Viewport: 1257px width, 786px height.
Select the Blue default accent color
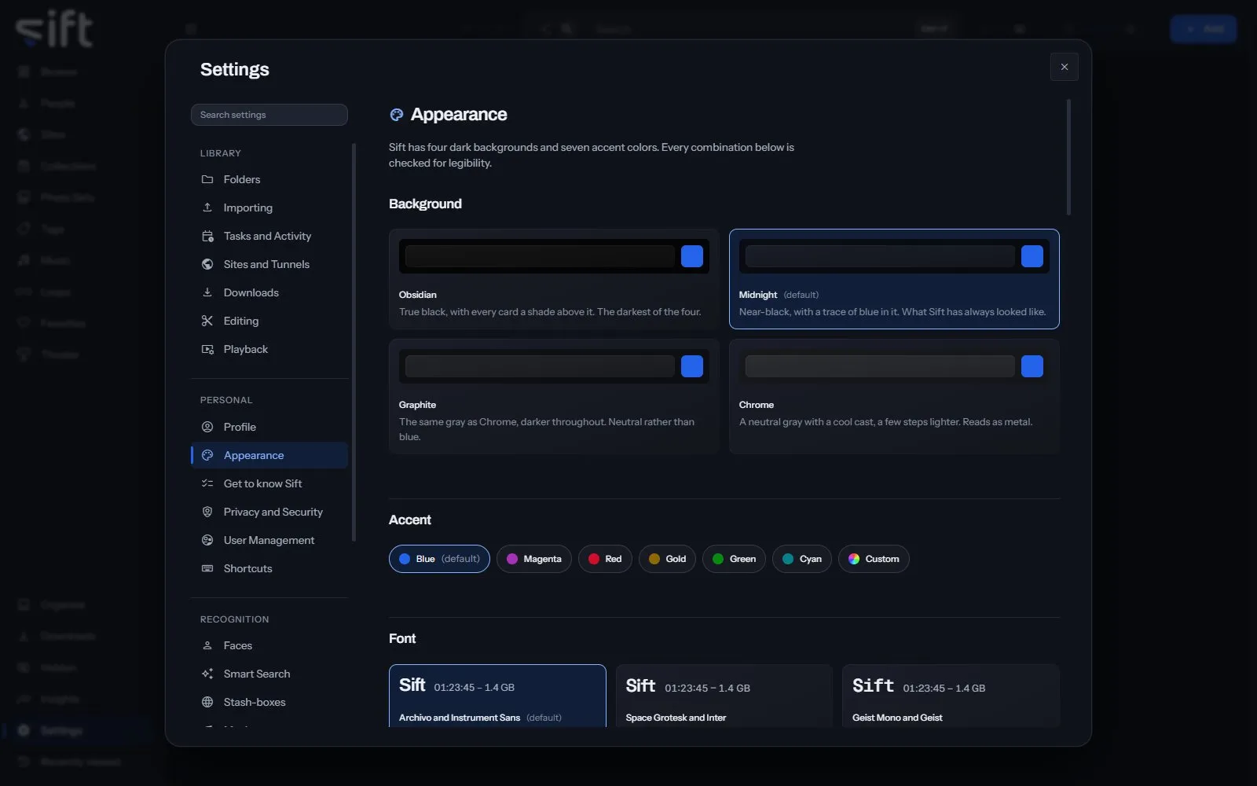(x=439, y=559)
